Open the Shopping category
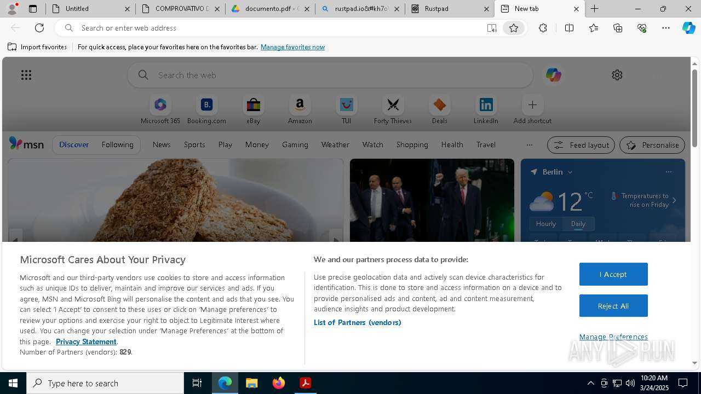701x394 pixels. tap(412, 144)
